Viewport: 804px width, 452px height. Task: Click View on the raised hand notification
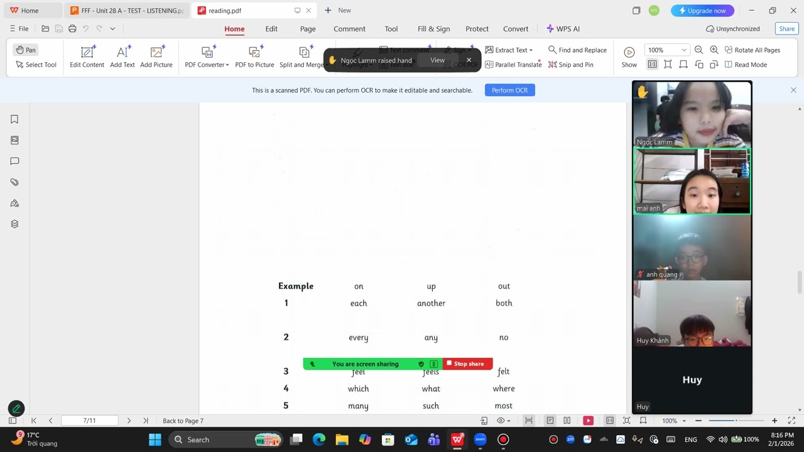pyautogui.click(x=437, y=60)
